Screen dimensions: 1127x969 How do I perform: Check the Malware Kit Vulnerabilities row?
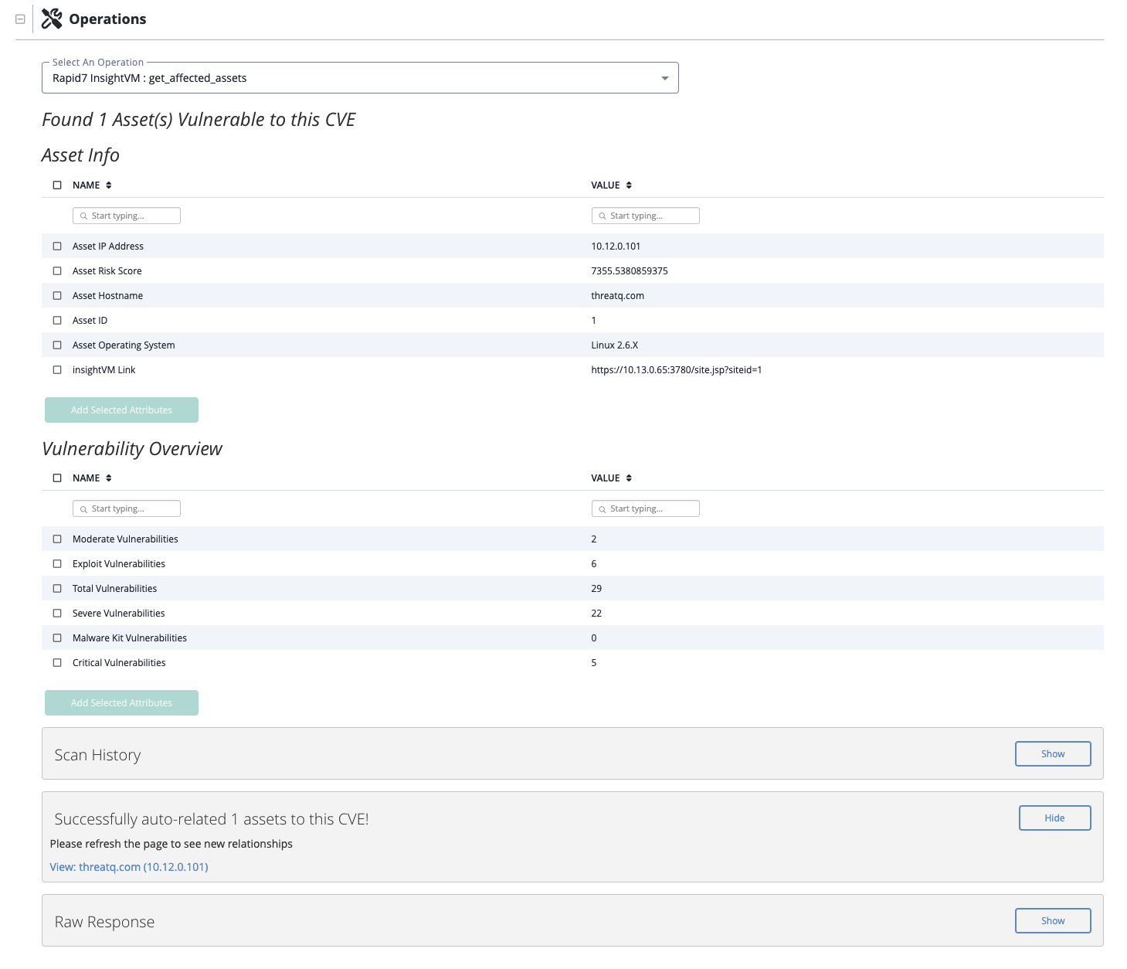(x=57, y=638)
